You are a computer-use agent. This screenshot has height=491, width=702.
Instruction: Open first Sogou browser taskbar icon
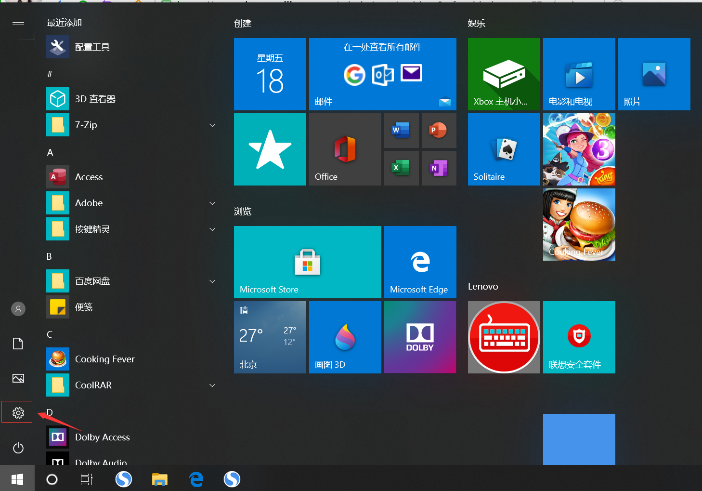pyautogui.click(x=124, y=479)
